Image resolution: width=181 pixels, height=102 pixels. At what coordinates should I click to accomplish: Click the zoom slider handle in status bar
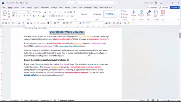point(169,100)
